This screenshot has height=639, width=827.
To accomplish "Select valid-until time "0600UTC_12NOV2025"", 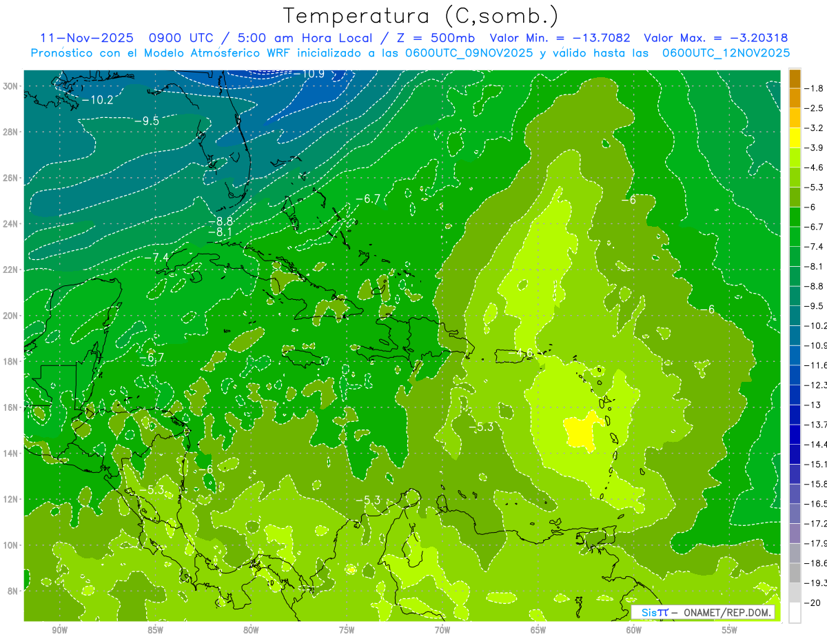I will [x=726, y=53].
